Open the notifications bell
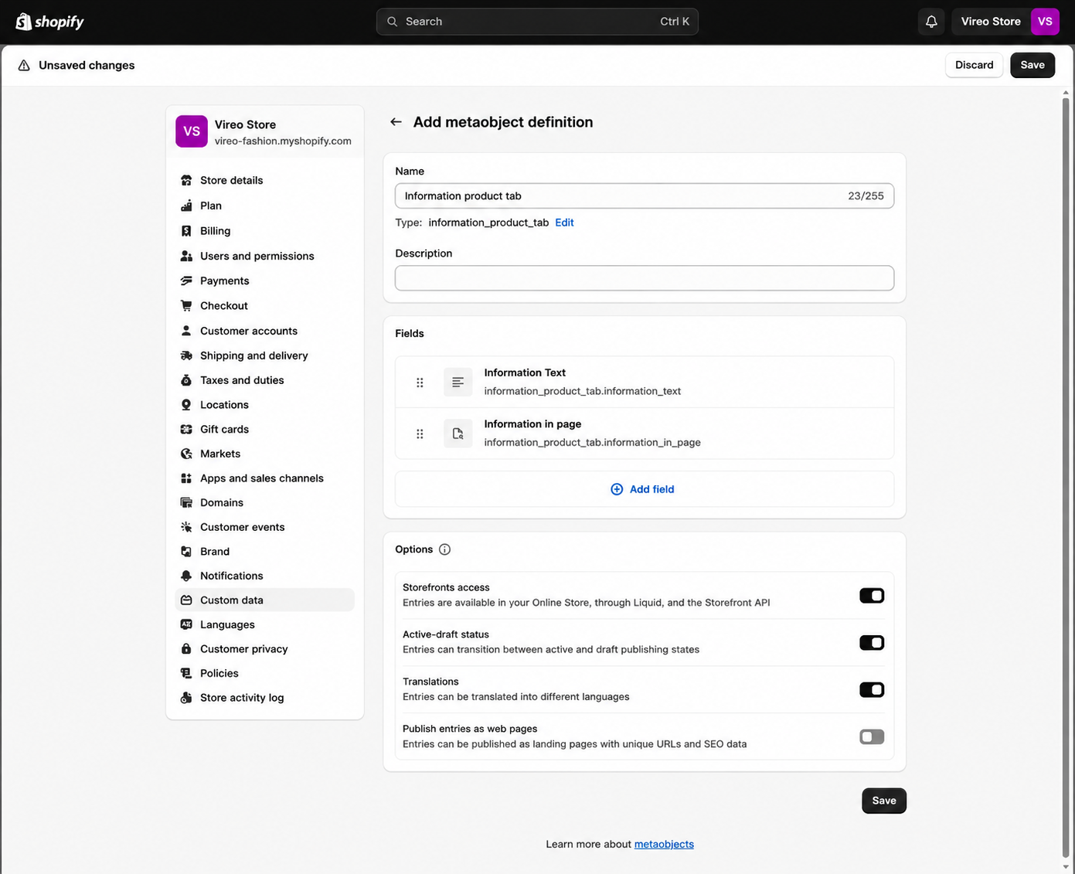Viewport: 1075px width, 874px height. pyautogui.click(x=931, y=22)
